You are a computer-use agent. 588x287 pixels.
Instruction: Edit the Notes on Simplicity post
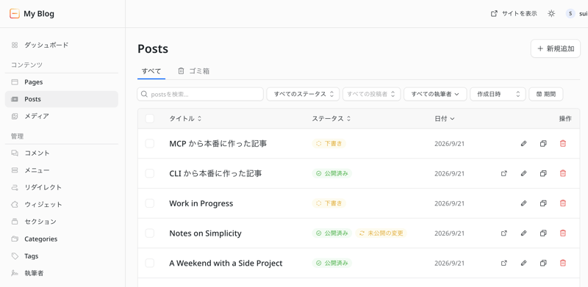tap(524, 233)
